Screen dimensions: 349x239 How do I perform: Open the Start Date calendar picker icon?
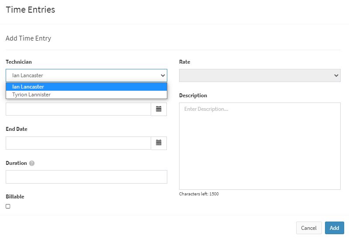click(x=159, y=109)
